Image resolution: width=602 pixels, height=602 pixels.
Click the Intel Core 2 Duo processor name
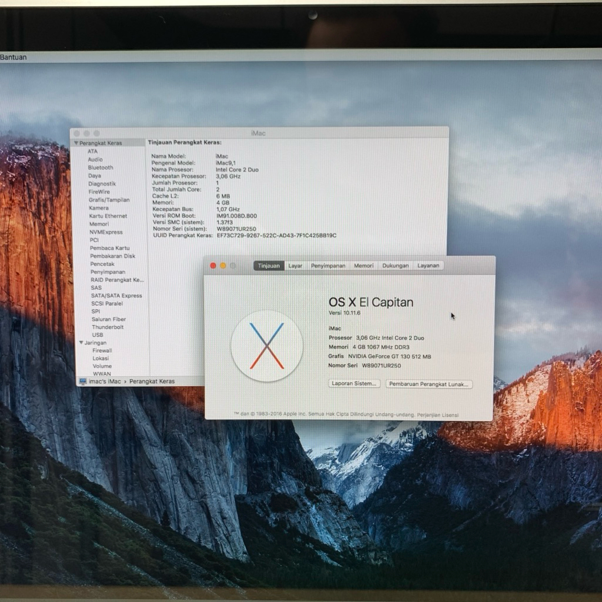tap(238, 170)
